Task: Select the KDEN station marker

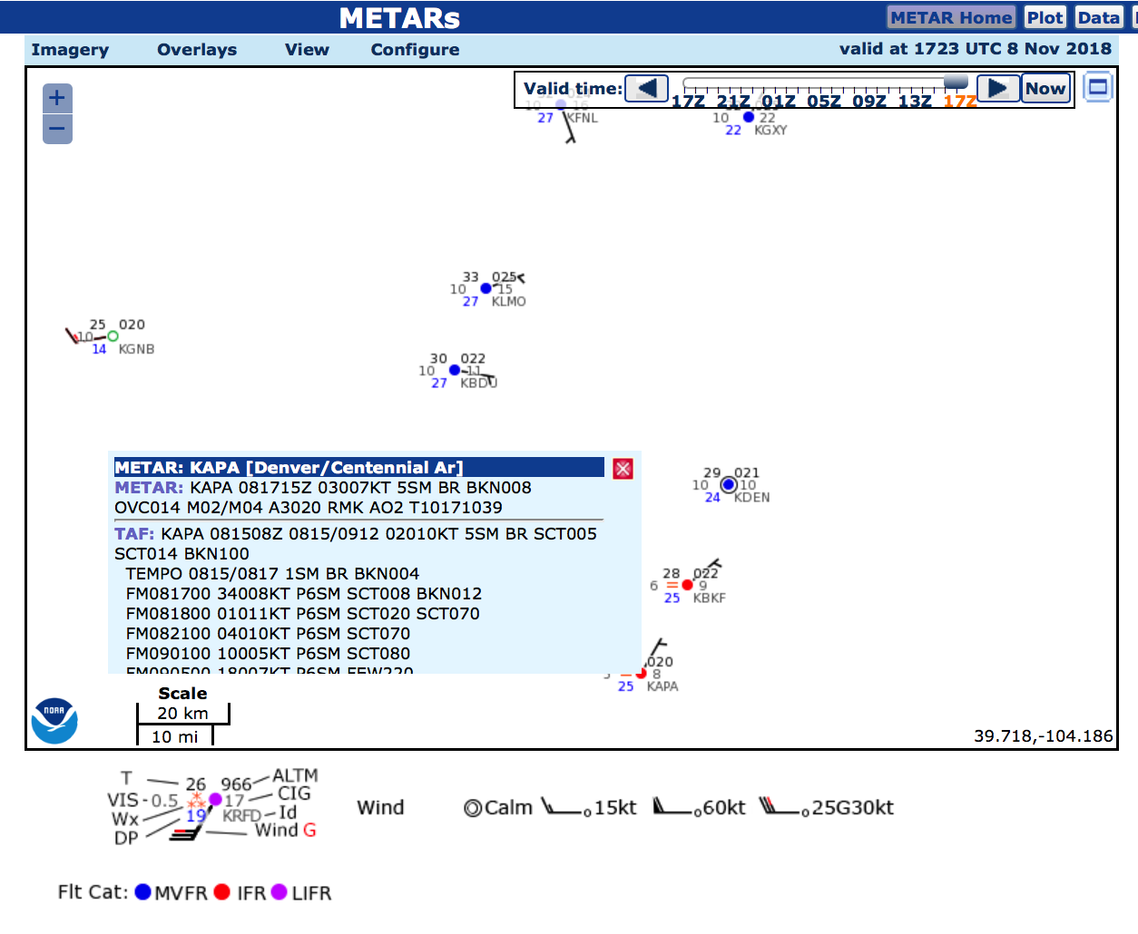Action: (729, 485)
